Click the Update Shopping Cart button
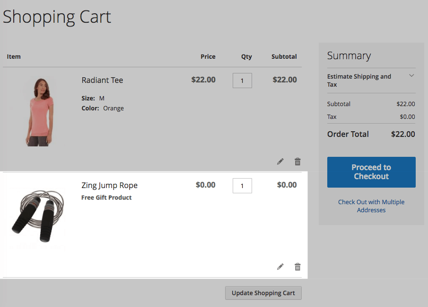This screenshot has height=307, width=428. [x=263, y=293]
